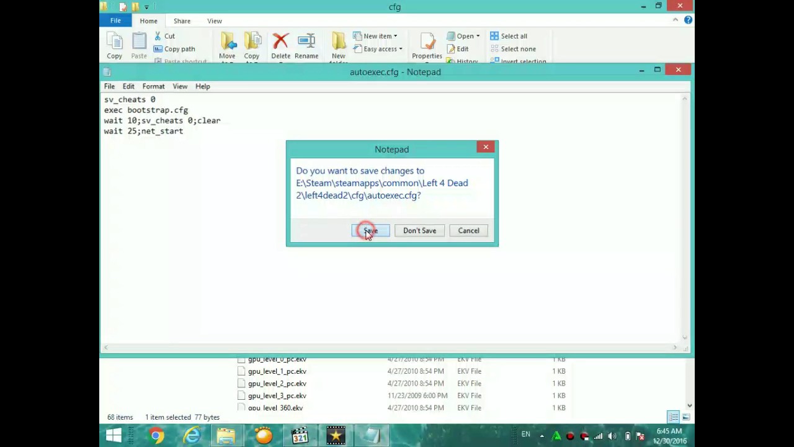Click Edit in the Explorer ribbon
The height and width of the screenshot is (447, 794).
pyautogui.click(x=458, y=49)
